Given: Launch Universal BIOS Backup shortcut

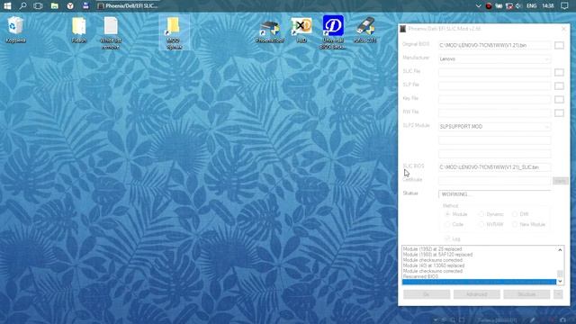Looking at the screenshot, I should 333,32.
